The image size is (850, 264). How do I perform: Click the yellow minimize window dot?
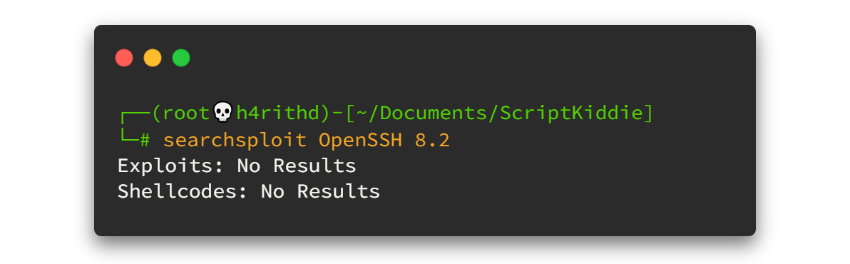[x=153, y=58]
